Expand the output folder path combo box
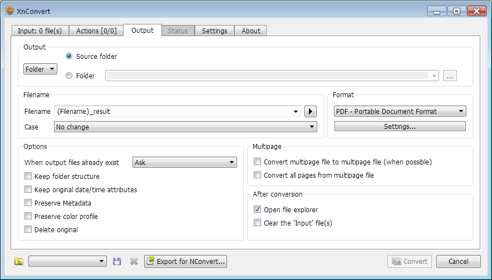 (434, 76)
